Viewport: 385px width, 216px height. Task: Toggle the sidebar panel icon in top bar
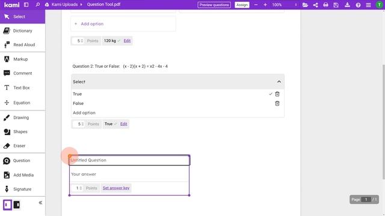(26, 4)
